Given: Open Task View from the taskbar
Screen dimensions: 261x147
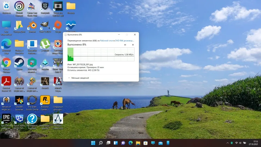Looking at the screenshot, I should tap(108, 143).
